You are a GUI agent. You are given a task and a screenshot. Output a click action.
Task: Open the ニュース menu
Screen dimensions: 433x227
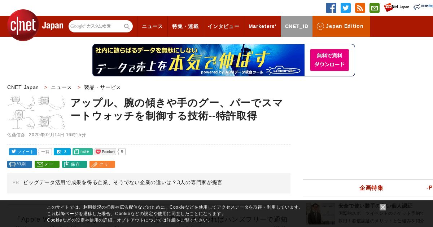152,26
